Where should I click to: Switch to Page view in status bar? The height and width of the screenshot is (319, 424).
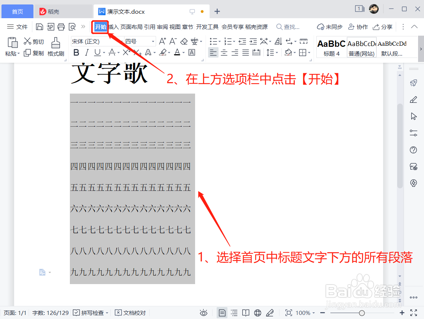(x=222, y=313)
